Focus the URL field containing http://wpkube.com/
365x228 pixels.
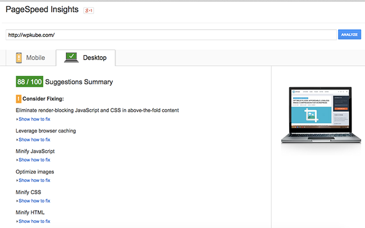171,35
